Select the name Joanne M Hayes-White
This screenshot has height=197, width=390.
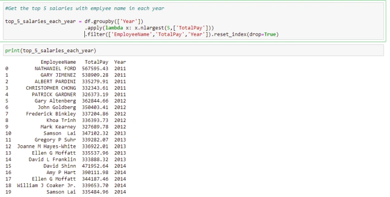[46, 146]
